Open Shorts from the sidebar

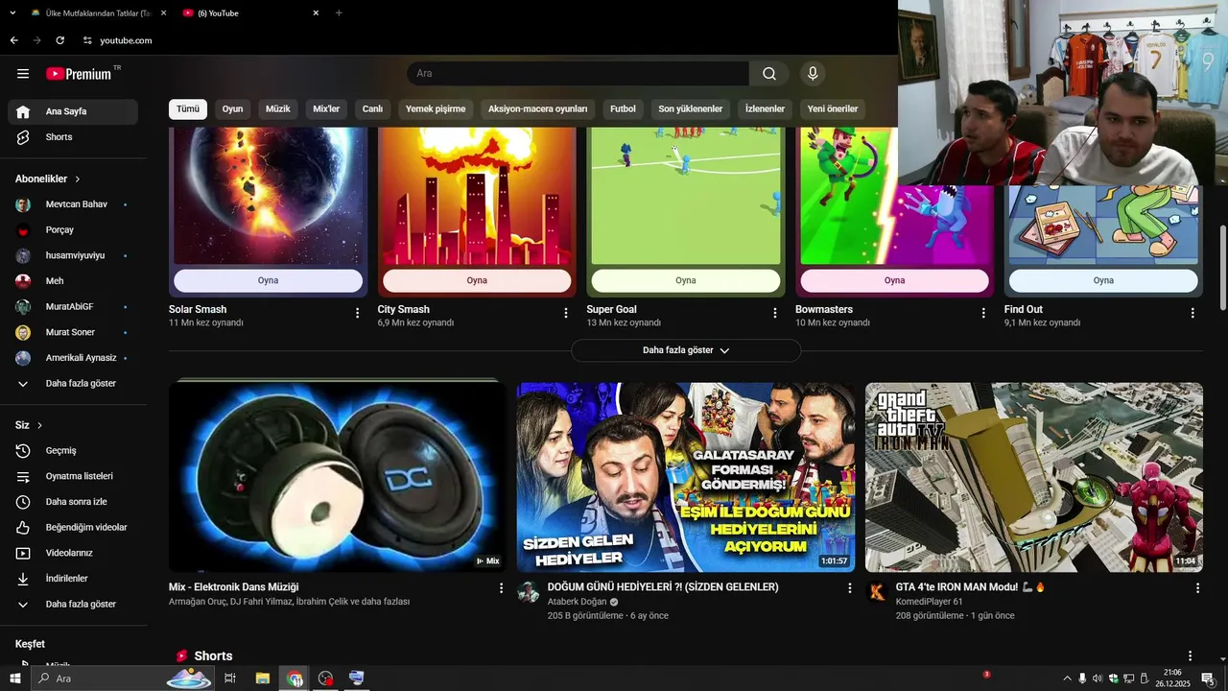(73, 137)
